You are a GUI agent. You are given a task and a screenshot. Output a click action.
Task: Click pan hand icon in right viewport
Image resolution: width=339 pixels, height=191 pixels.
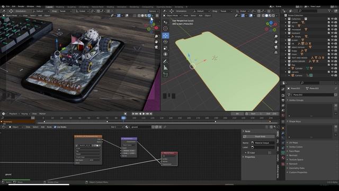[276, 41]
